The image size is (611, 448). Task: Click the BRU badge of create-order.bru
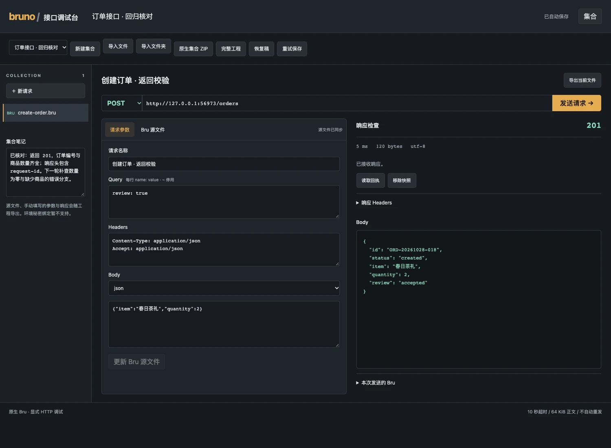click(x=11, y=113)
